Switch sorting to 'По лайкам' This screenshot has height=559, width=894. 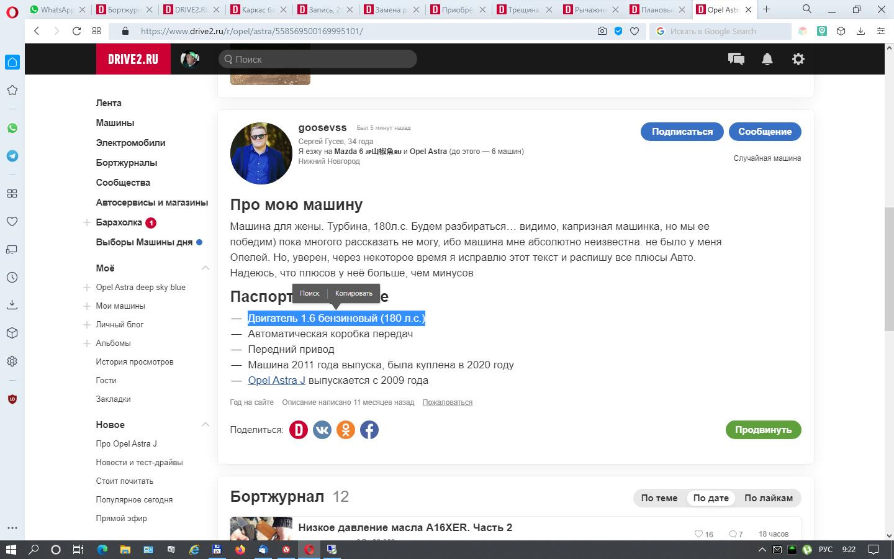click(x=768, y=498)
